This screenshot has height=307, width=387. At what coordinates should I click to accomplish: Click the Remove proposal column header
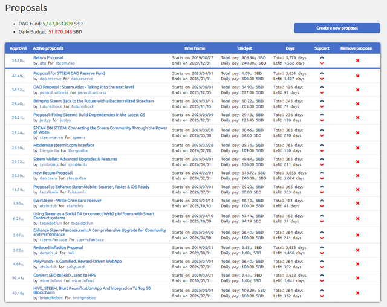point(356,48)
